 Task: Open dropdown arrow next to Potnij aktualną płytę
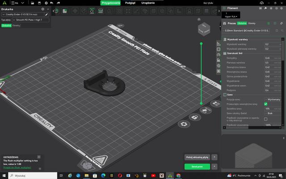tap(214, 157)
